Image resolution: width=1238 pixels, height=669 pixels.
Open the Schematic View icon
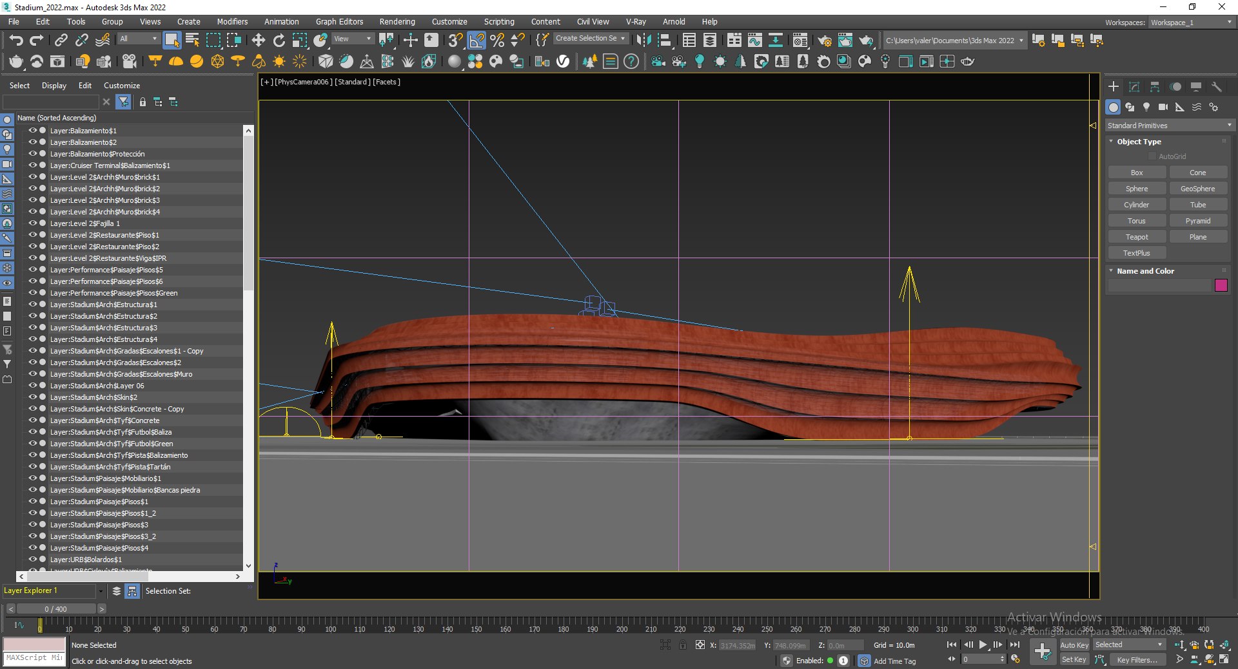(x=776, y=40)
